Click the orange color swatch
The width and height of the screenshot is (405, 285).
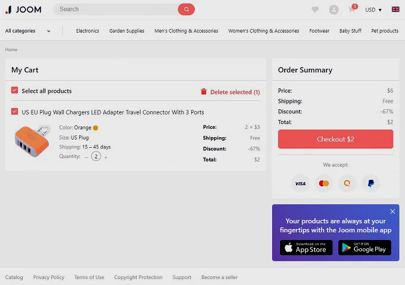(95, 128)
